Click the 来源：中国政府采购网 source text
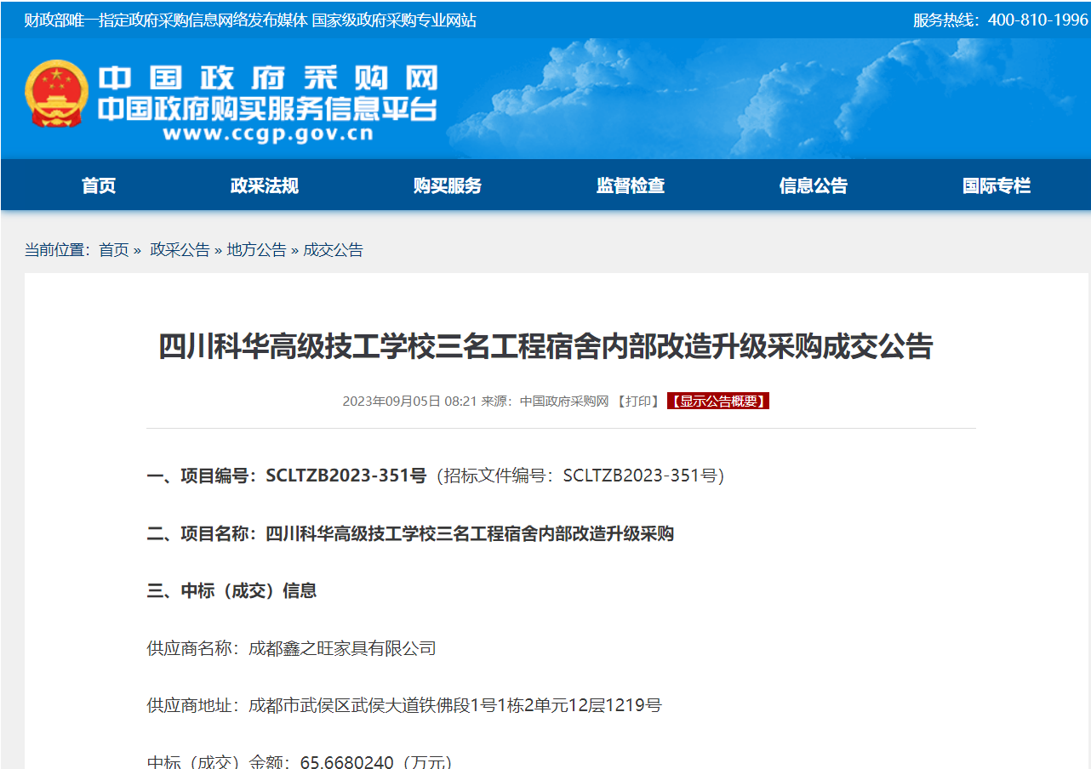Screen dimensions: 1091x769 tap(545, 402)
